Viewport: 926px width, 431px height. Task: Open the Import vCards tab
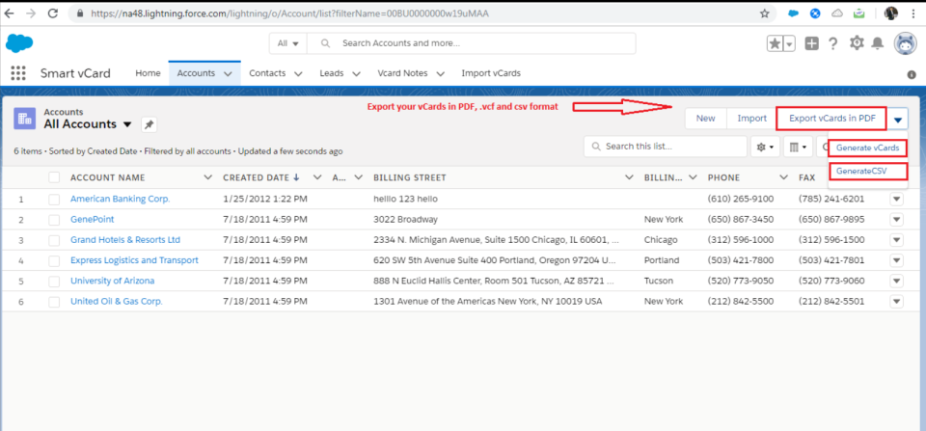click(491, 73)
